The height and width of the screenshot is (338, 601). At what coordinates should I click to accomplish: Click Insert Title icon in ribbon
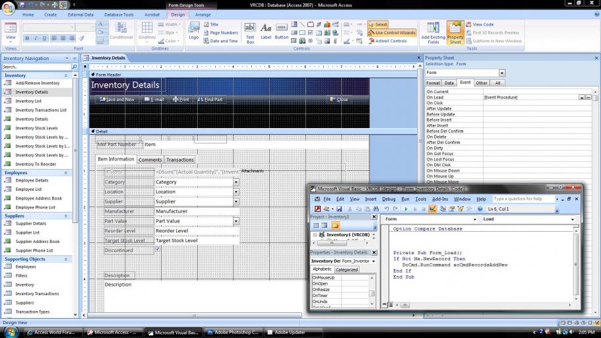tap(211, 24)
